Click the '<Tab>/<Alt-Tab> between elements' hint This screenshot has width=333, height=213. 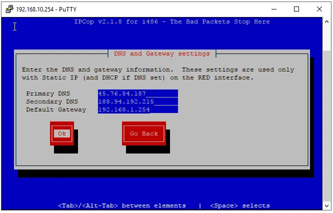coord(122,205)
